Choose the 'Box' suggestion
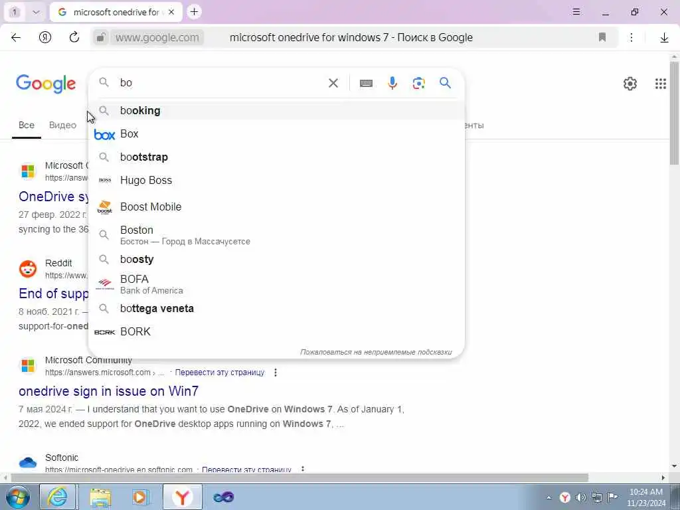Viewport: 680px width, 510px height. 276,134
